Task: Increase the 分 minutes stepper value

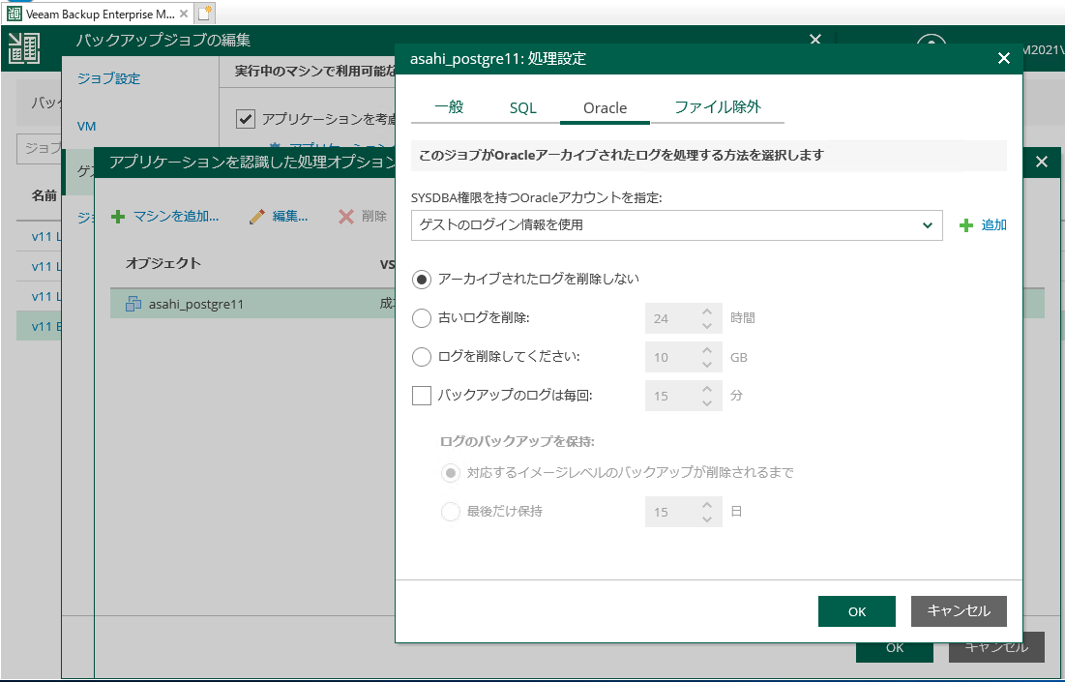Action: [x=707, y=389]
